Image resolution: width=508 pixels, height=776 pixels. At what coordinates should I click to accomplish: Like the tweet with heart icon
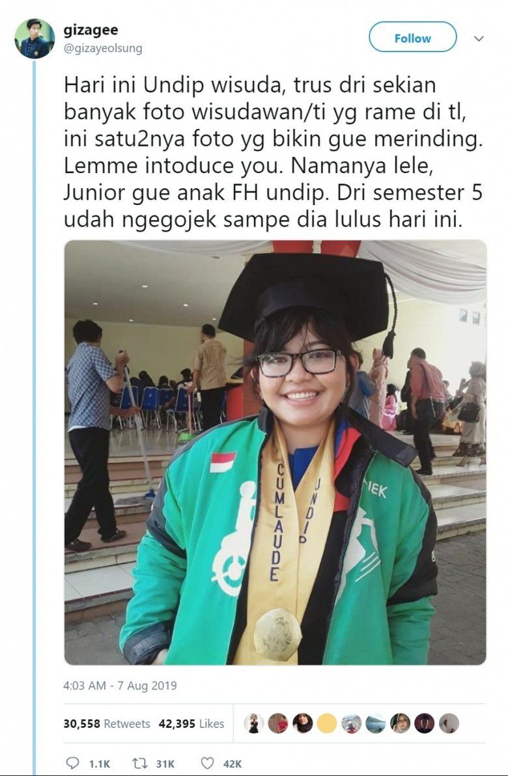[207, 763]
